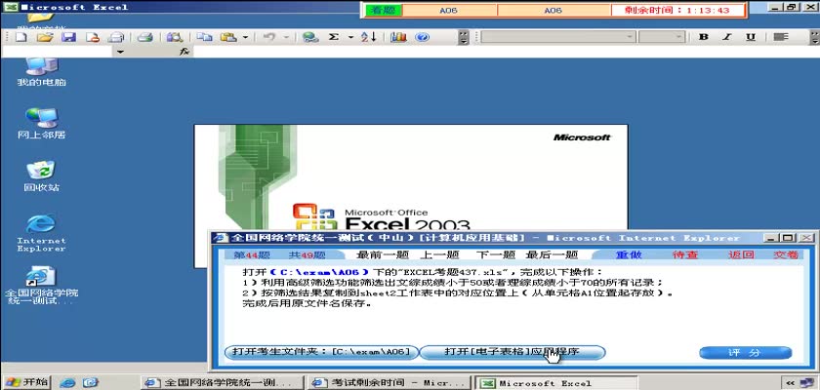The width and height of the screenshot is (820, 390).
Task: Switch to 考试剩余时间 taskbar button
Action: [x=388, y=383]
